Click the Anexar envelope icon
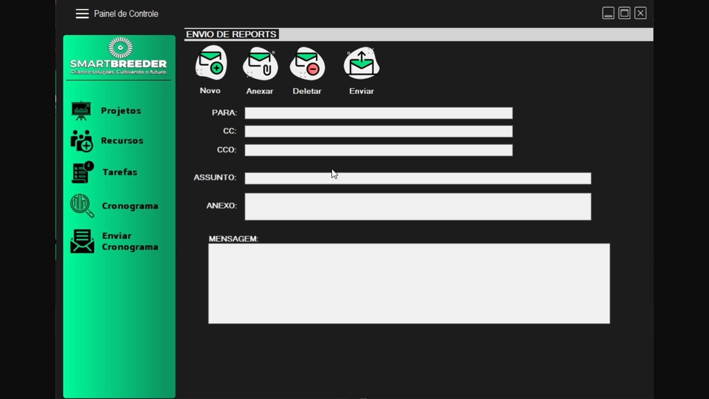709x399 pixels. [260, 64]
